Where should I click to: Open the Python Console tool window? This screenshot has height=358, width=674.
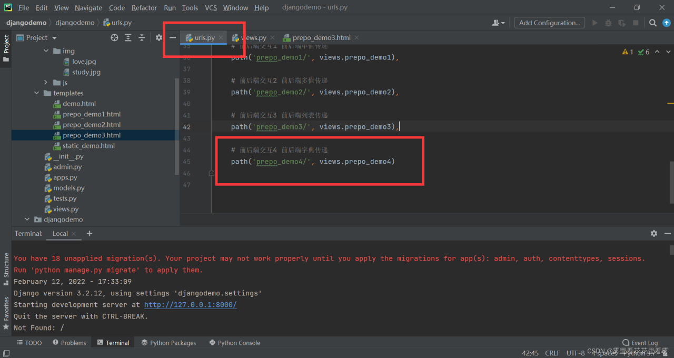pyautogui.click(x=234, y=343)
